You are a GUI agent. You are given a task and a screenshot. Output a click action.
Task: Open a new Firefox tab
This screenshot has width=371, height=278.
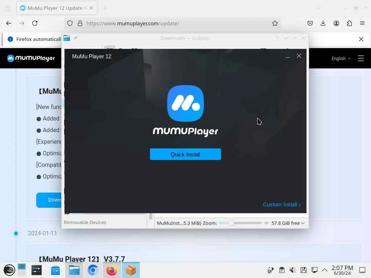[x=105, y=8]
